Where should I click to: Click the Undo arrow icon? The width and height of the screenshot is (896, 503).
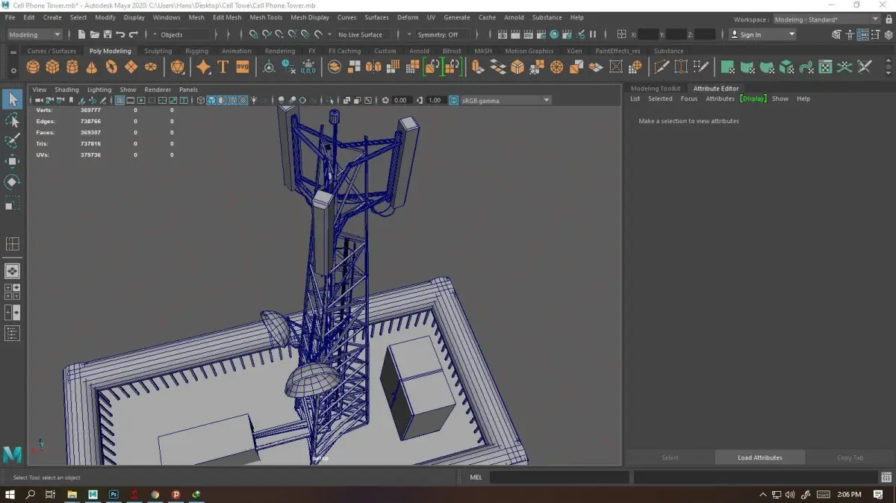[120, 34]
